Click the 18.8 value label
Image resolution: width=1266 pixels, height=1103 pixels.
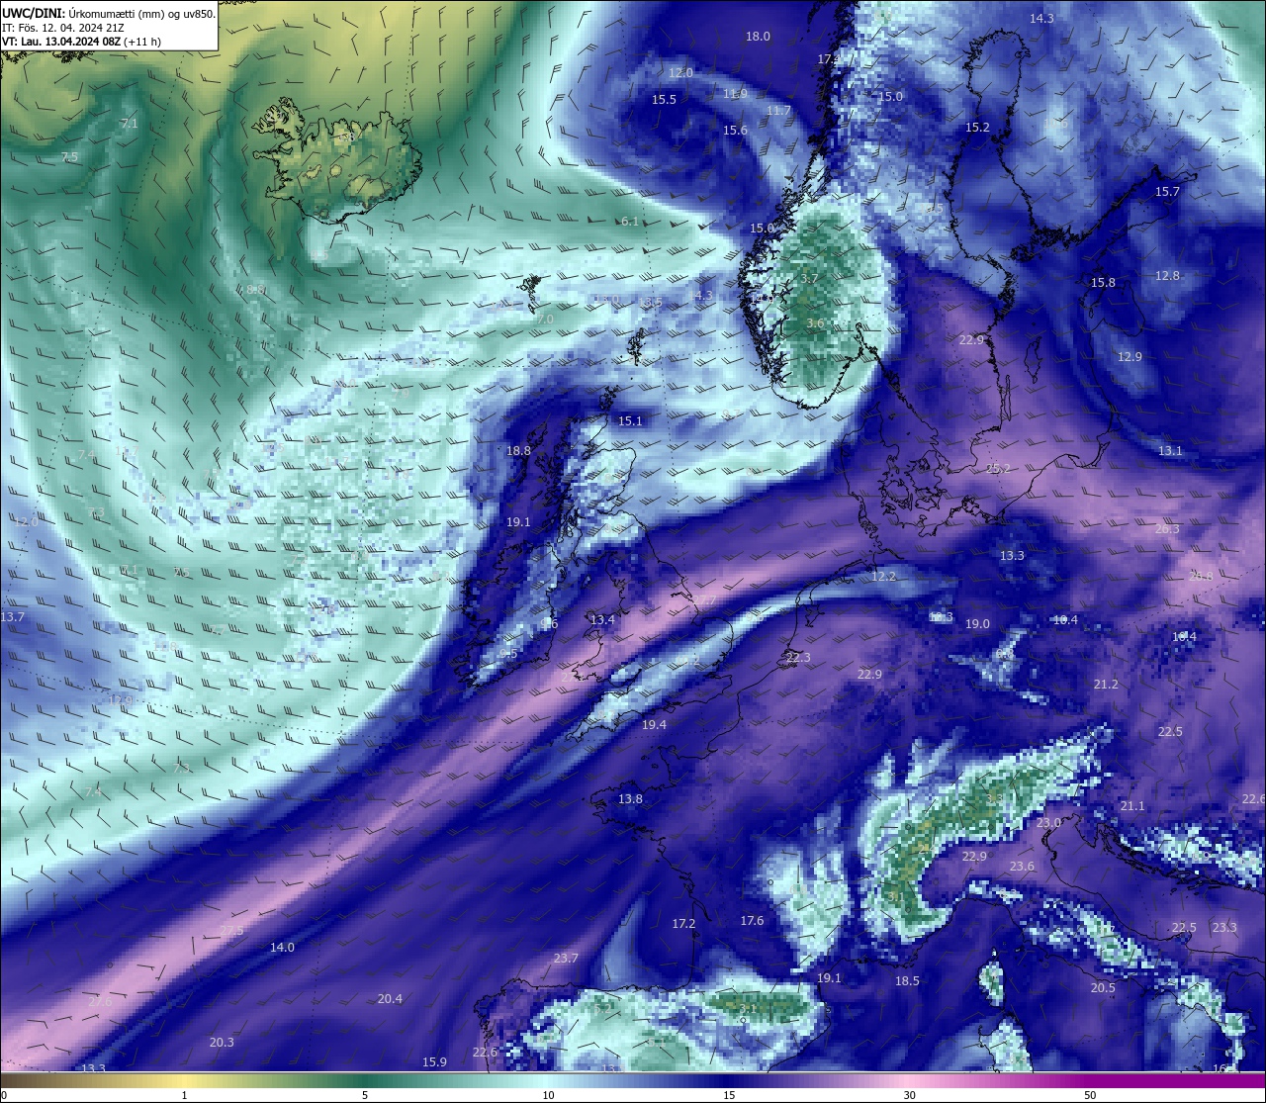(x=518, y=451)
